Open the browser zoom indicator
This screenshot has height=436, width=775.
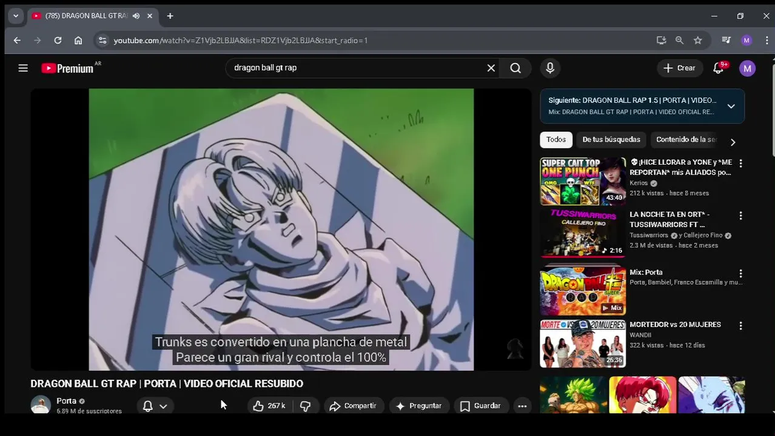tap(679, 41)
